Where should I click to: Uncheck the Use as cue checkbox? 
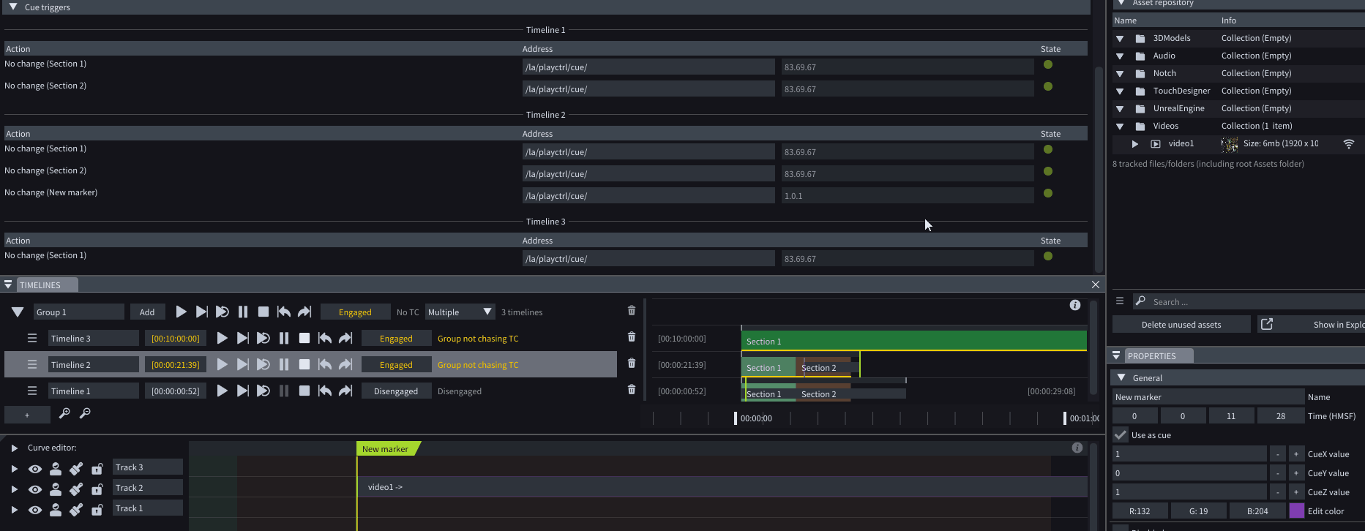1121,435
